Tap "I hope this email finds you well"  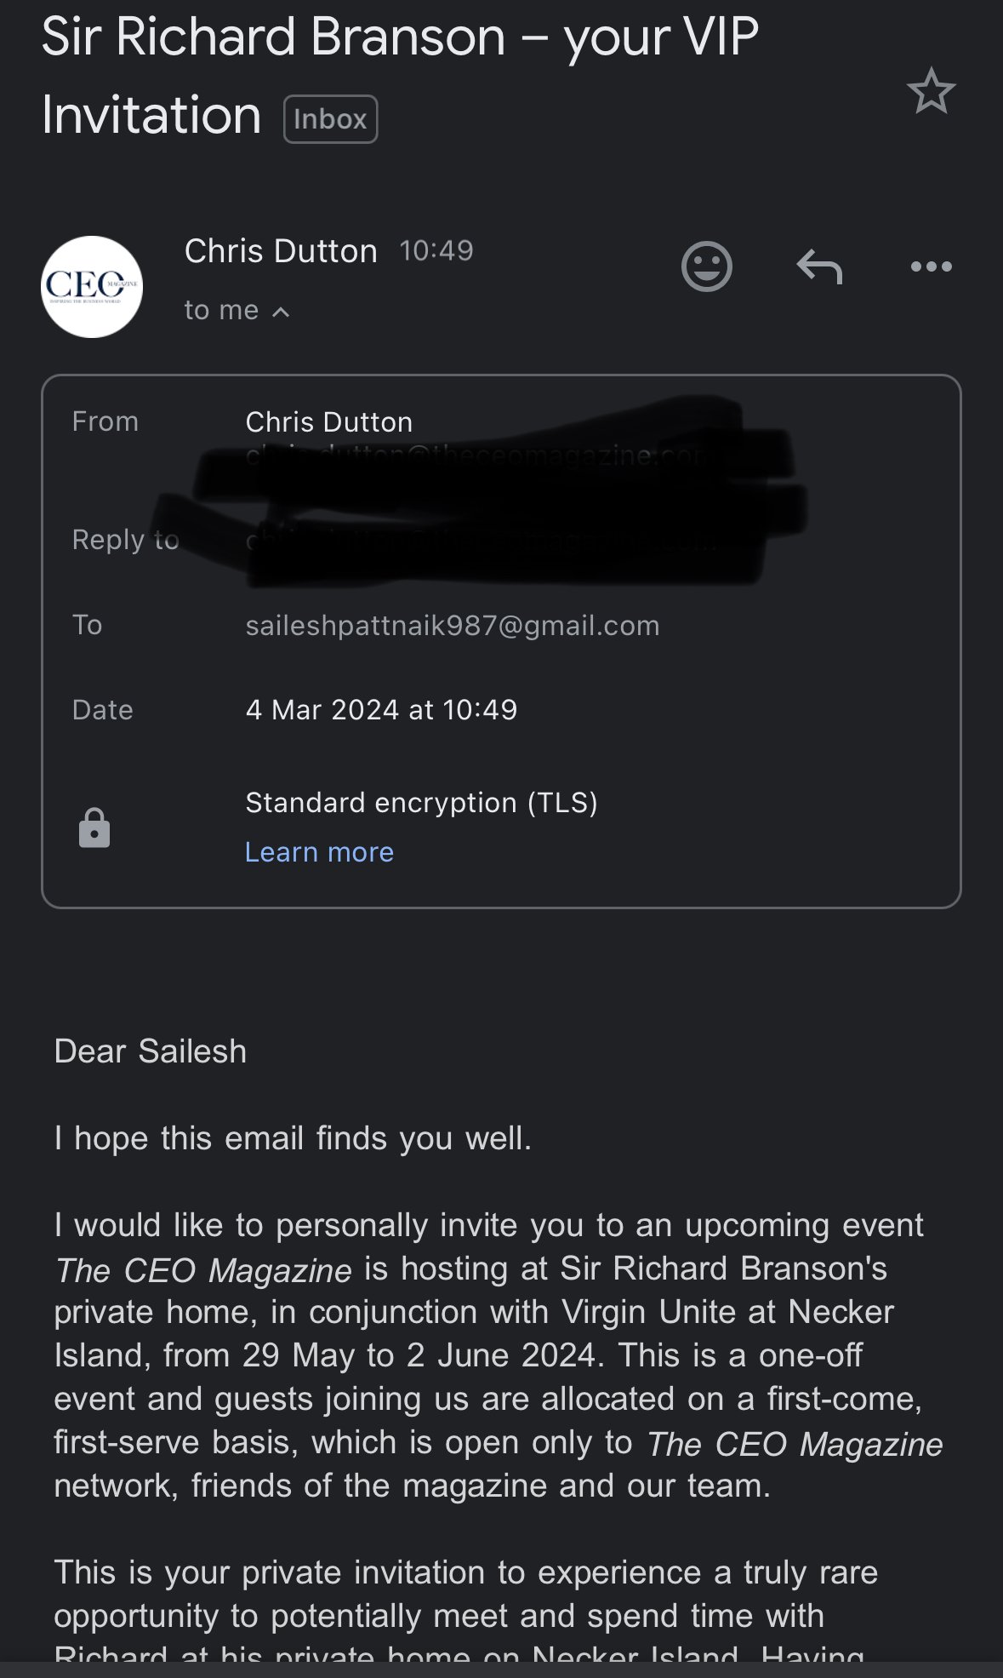coord(293,1138)
